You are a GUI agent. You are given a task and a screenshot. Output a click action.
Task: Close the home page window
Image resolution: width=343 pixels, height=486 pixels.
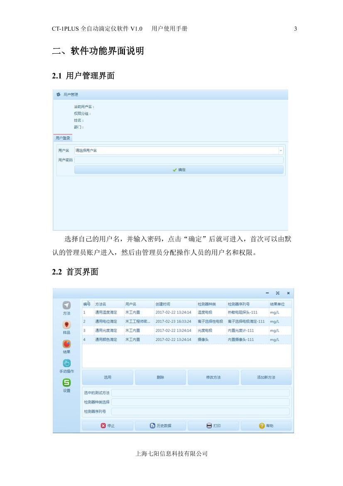(x=288, y=293)
